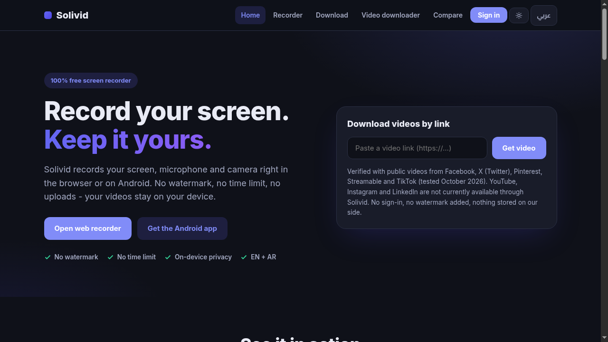Click the checkmark beside EN + AR
The height and width of the screenshot is (342, 608).
[244, 257]
